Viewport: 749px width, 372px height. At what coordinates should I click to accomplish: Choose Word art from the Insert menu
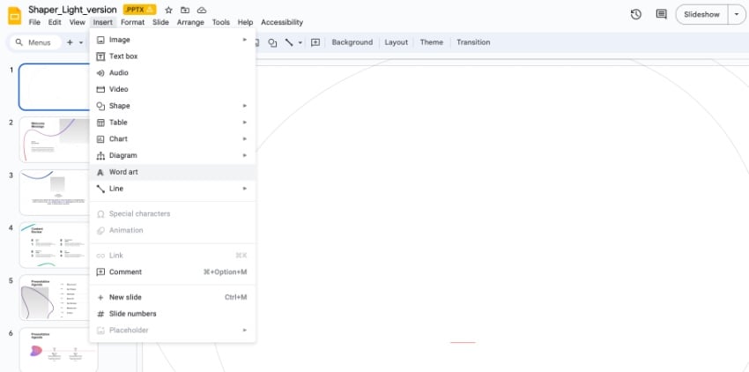tap(123, 172)
